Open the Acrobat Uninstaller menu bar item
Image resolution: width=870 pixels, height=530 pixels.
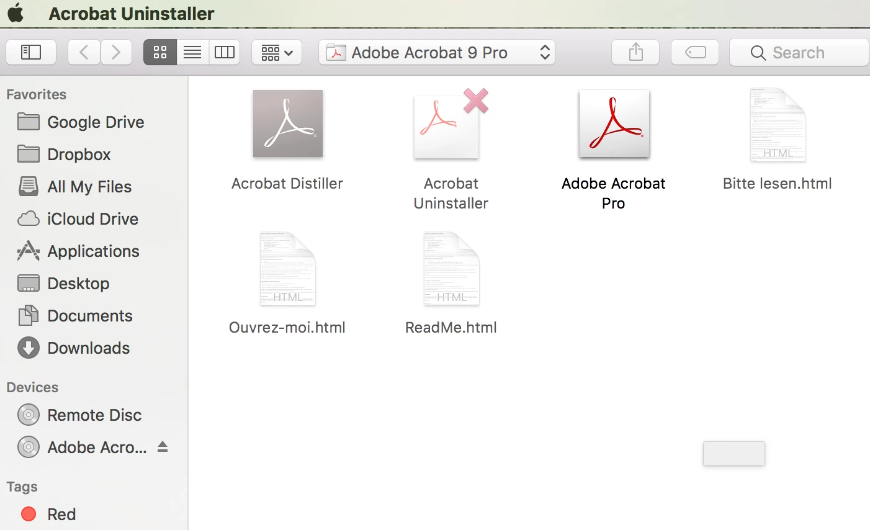(x=132, y=13)
